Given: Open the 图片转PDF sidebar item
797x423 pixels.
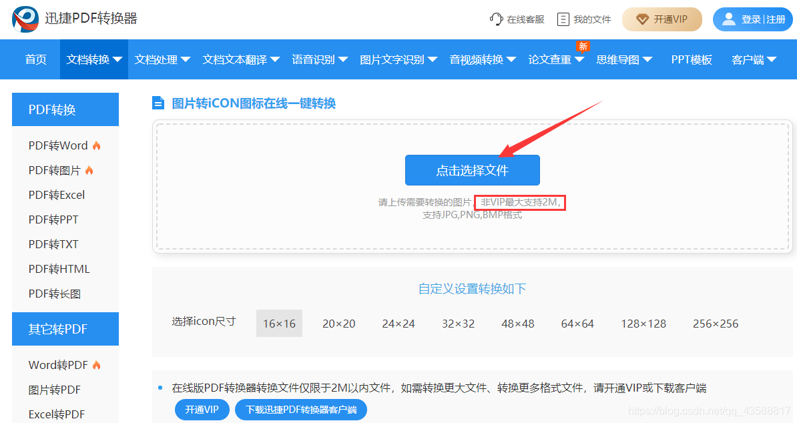Looking at the screenshot, I should pyautogui.click(x=54, y=390).
